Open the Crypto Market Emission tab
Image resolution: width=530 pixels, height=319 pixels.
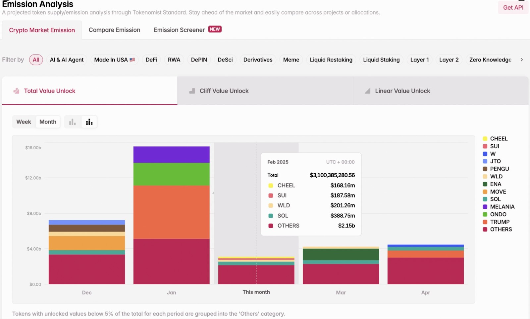(42, 30)
